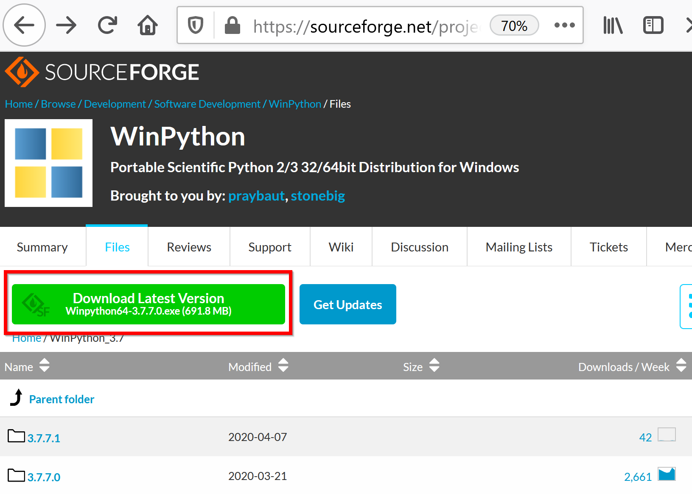Click the Parent folder up-arrow icon
This screenshot has width=692, height=494.
(17, 397)
